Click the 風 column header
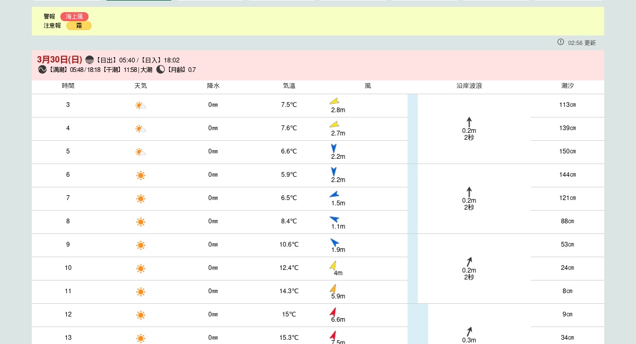Image resolution: width=636 pixels, height=344 pixels. pos(368,86)
